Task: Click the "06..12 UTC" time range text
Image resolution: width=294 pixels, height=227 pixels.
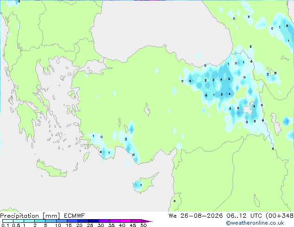Action: (x=244, y=216)
